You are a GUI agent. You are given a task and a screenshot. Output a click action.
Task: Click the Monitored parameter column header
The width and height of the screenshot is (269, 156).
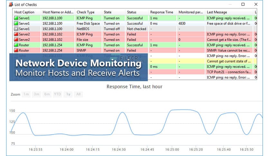click(x=191, y=12)
